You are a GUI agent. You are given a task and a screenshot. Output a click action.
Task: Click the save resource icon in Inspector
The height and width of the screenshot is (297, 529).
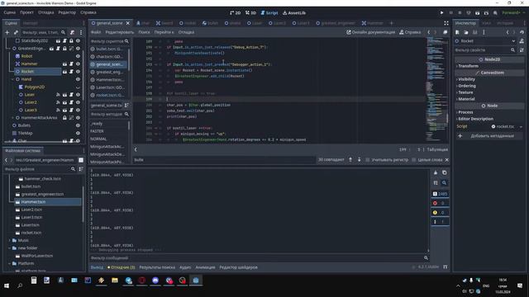474,32
